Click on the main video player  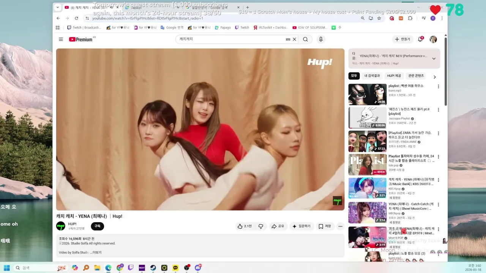coord(200,129)
